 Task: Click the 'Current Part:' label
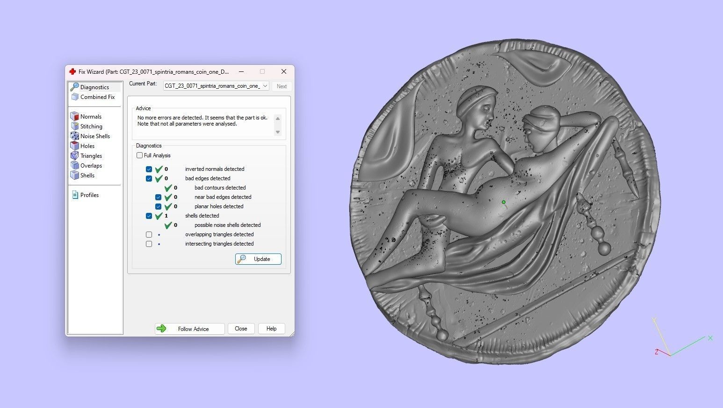[143, 84]
